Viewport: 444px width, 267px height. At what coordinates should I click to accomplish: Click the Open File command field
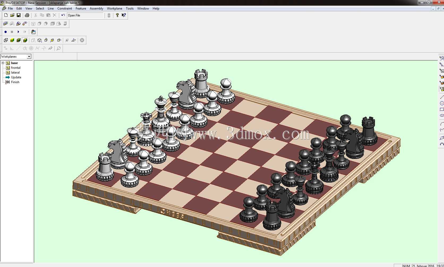(86, 15)
